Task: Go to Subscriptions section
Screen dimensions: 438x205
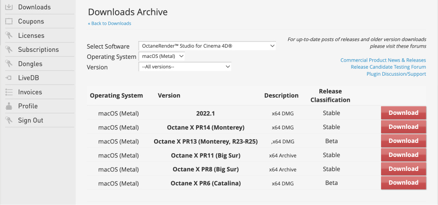Action: 39,49
